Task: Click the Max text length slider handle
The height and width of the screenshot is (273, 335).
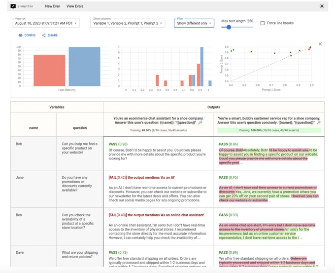Action: coord(229,27)
